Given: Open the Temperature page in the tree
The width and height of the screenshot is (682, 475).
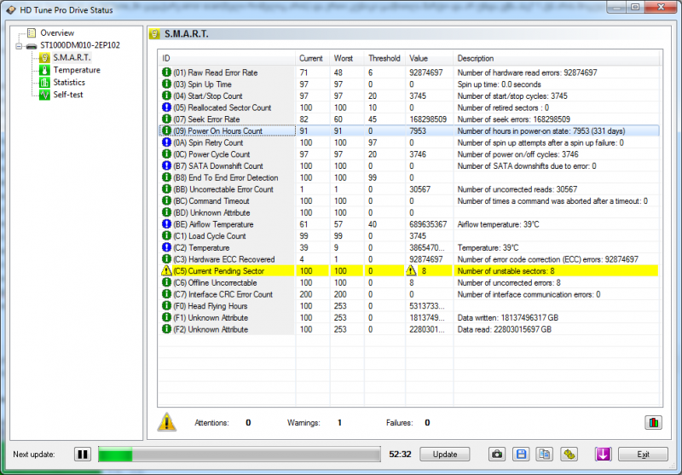Looking at the screenshot, I should pyautogui.click(x=76, y=70).
